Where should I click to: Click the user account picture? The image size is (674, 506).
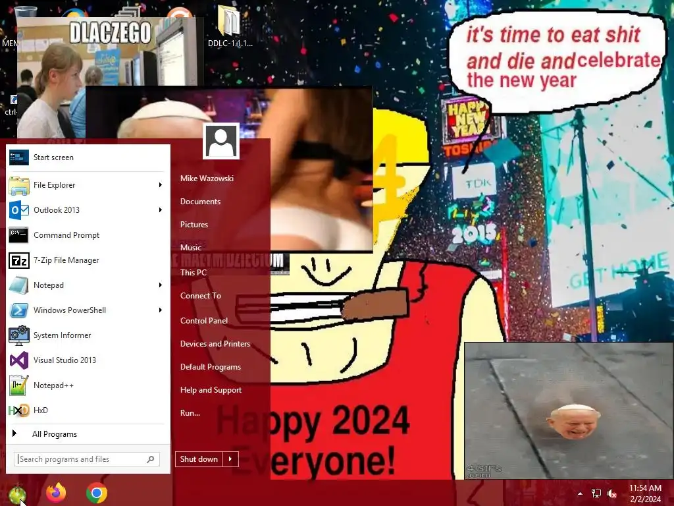221,141
